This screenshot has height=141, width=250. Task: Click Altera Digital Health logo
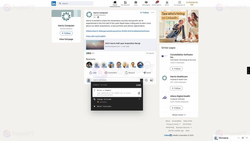(165, 97)
